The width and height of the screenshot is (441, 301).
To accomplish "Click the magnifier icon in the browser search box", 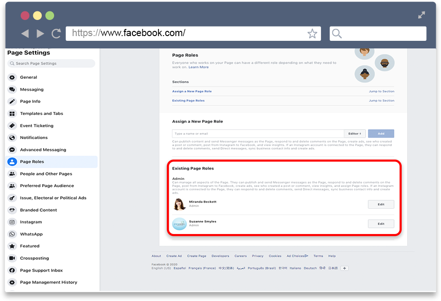I will click(337, 34).
